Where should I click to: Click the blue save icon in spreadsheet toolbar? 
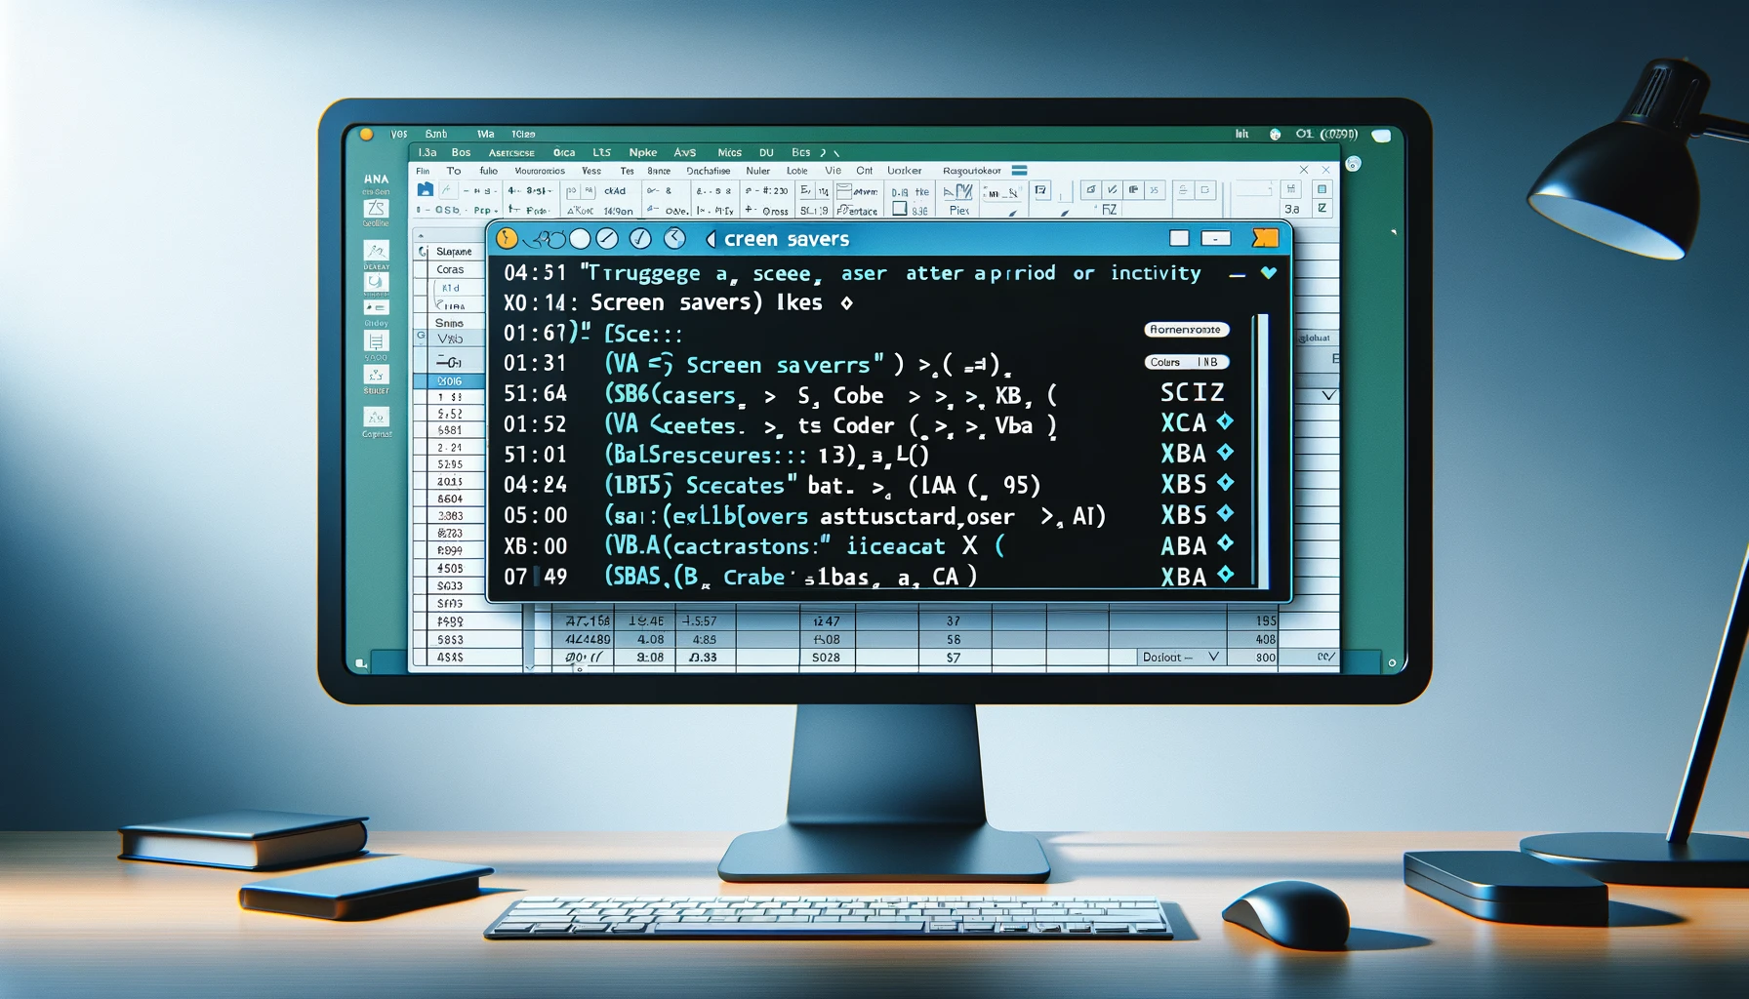click(425, 190)
